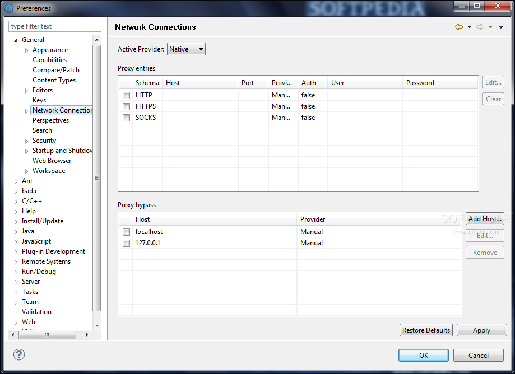Expand the Network Connections node arrow
This screenshot has height=374, width=515.
tap(26, 111)
